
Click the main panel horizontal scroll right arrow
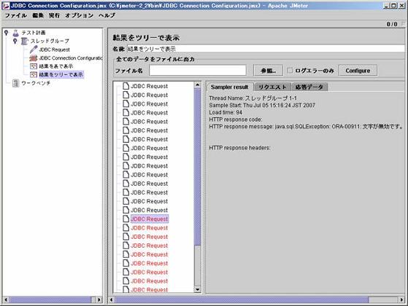pos(401,299)
